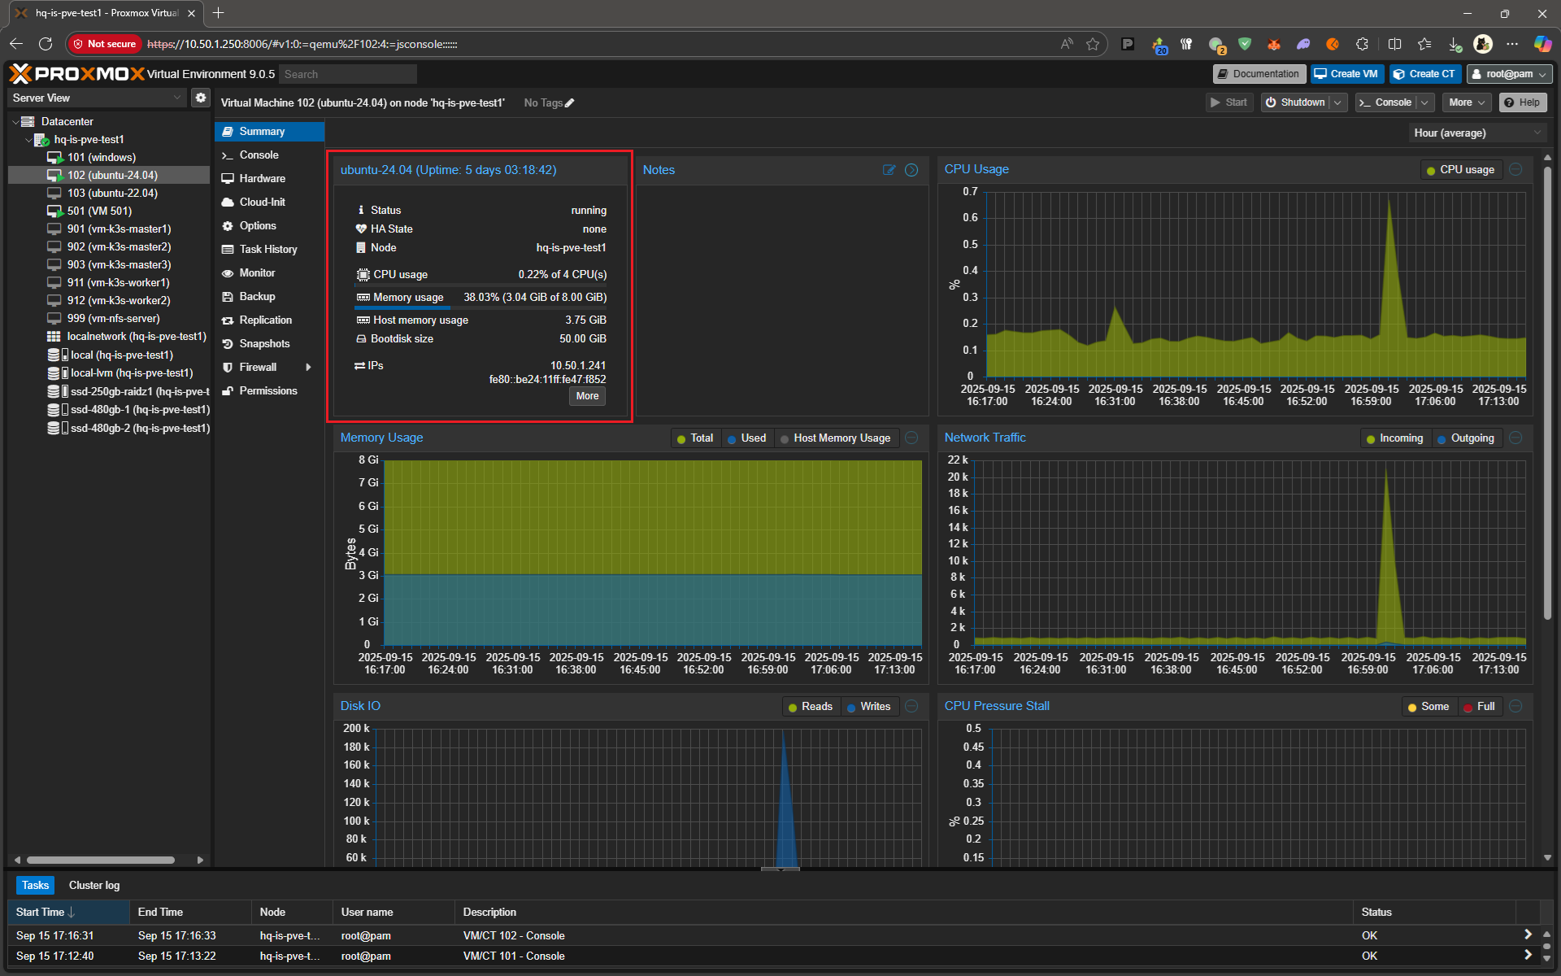Collapse the Notes panel

click(x=911, y=170)
